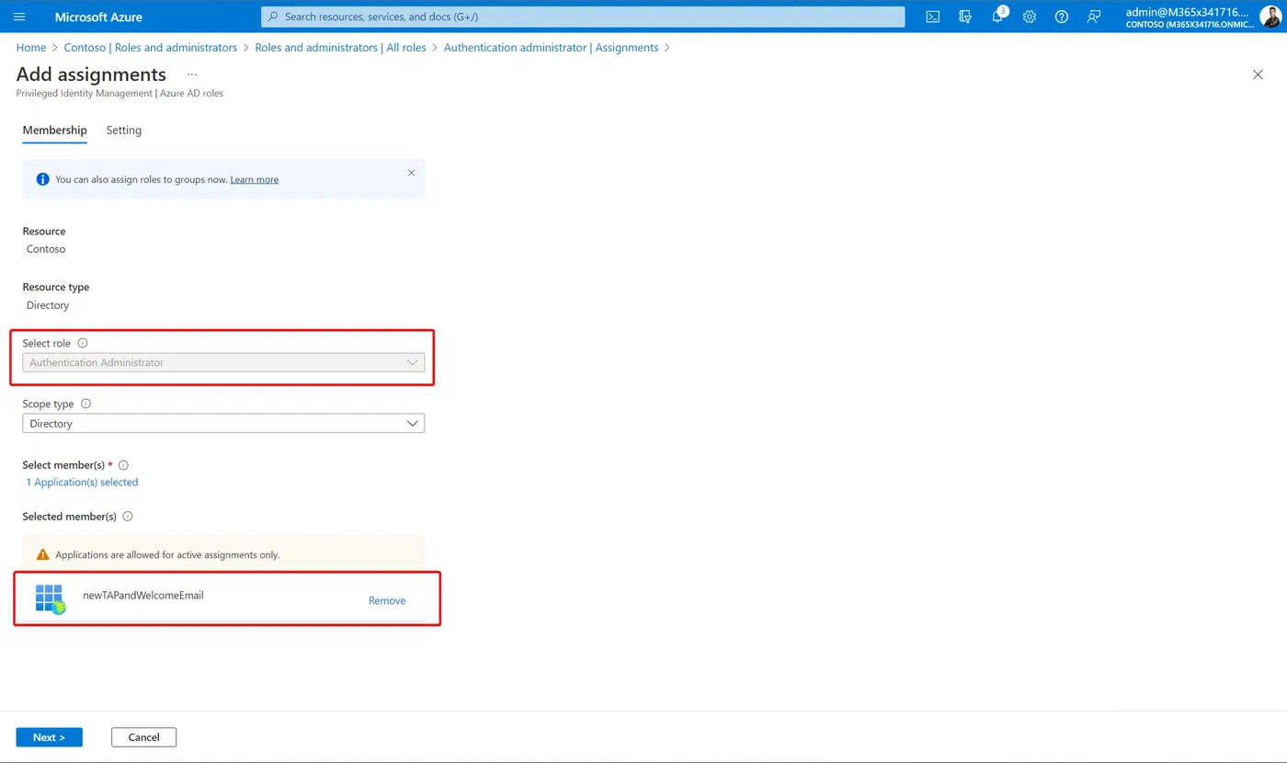Open the Feedback icon in the top bar

tap(1094, 17)
